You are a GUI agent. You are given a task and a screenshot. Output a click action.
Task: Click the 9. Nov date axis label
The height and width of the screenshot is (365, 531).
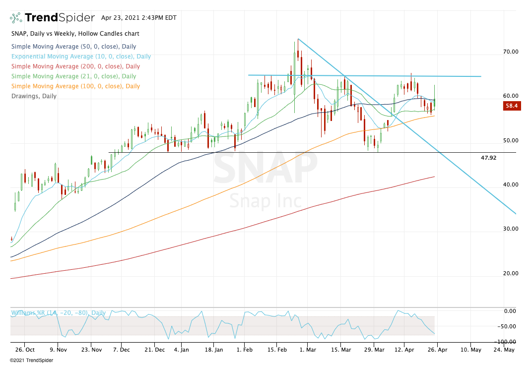[x=58, y=350]
